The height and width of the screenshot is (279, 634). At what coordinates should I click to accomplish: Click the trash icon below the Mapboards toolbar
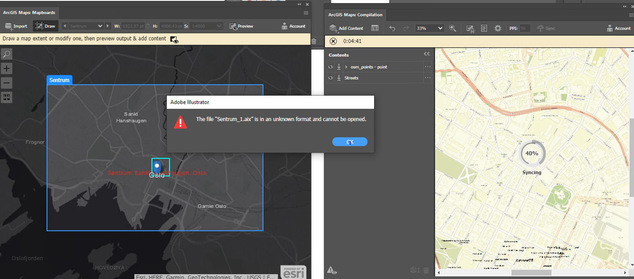click(314, 40)
